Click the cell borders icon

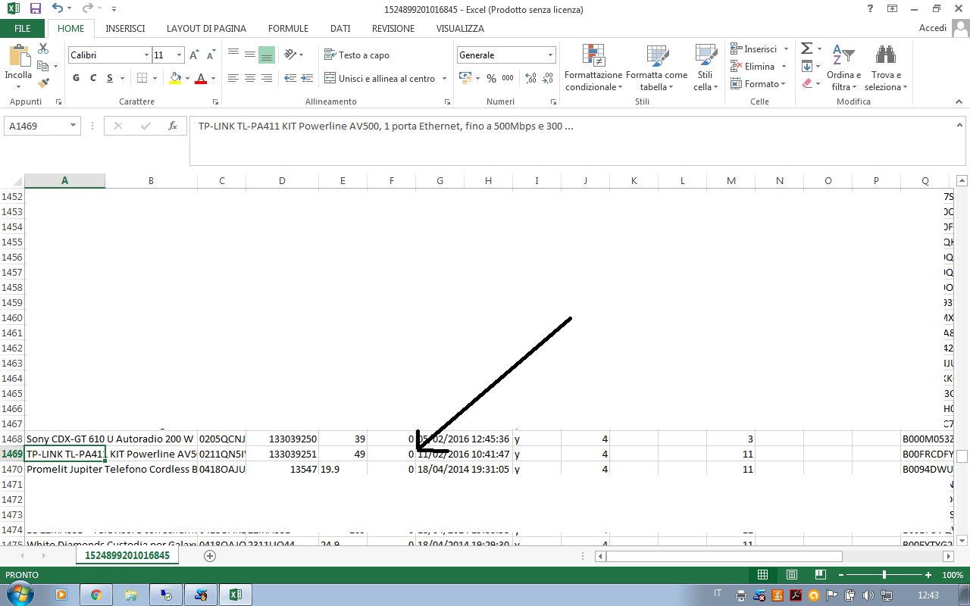(x=142, y=78)
